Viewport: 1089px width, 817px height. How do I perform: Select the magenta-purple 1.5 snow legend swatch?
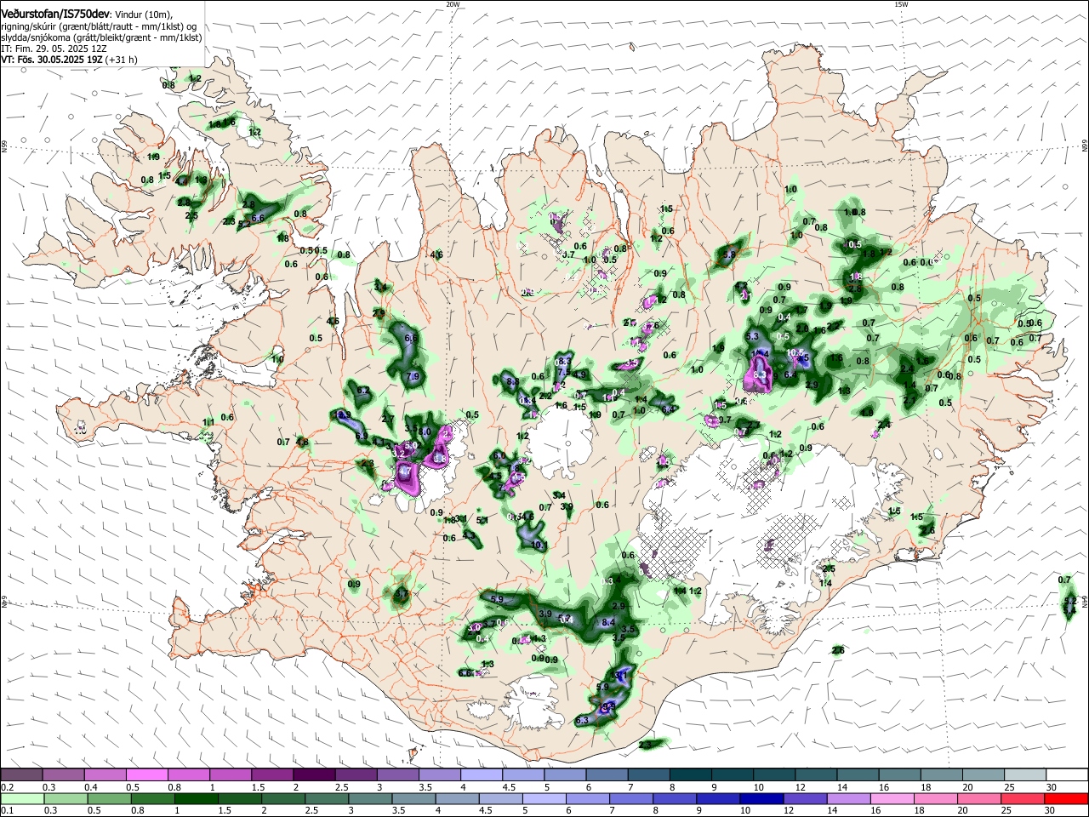(272, 774)
